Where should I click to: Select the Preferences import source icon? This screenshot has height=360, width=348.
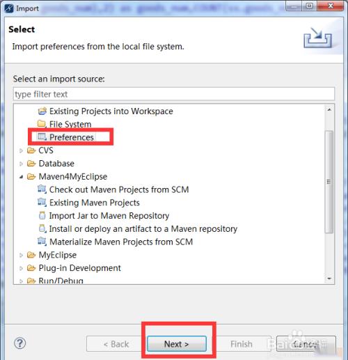coord(42,137)
